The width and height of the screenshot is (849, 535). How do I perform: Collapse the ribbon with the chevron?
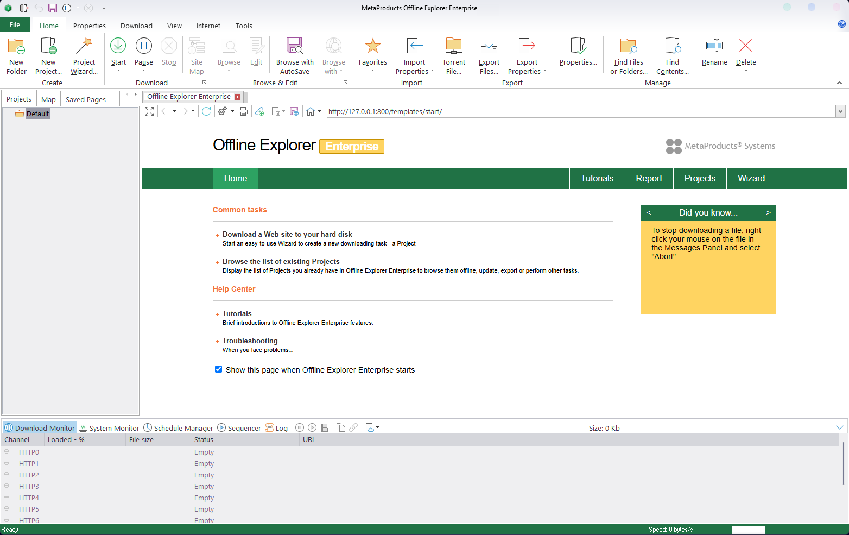(x=839, y=83)
